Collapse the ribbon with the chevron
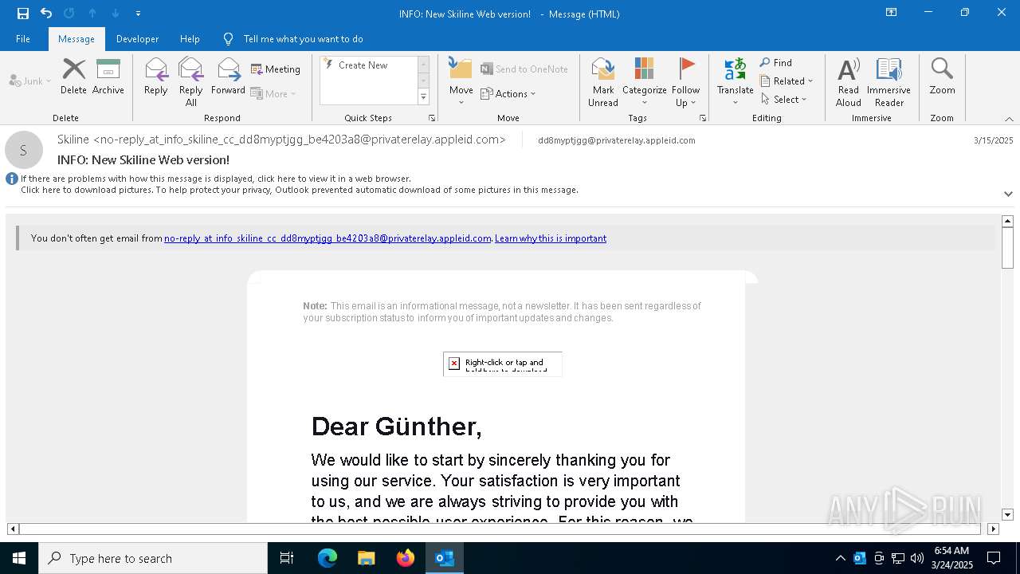 coord(1008,119)
